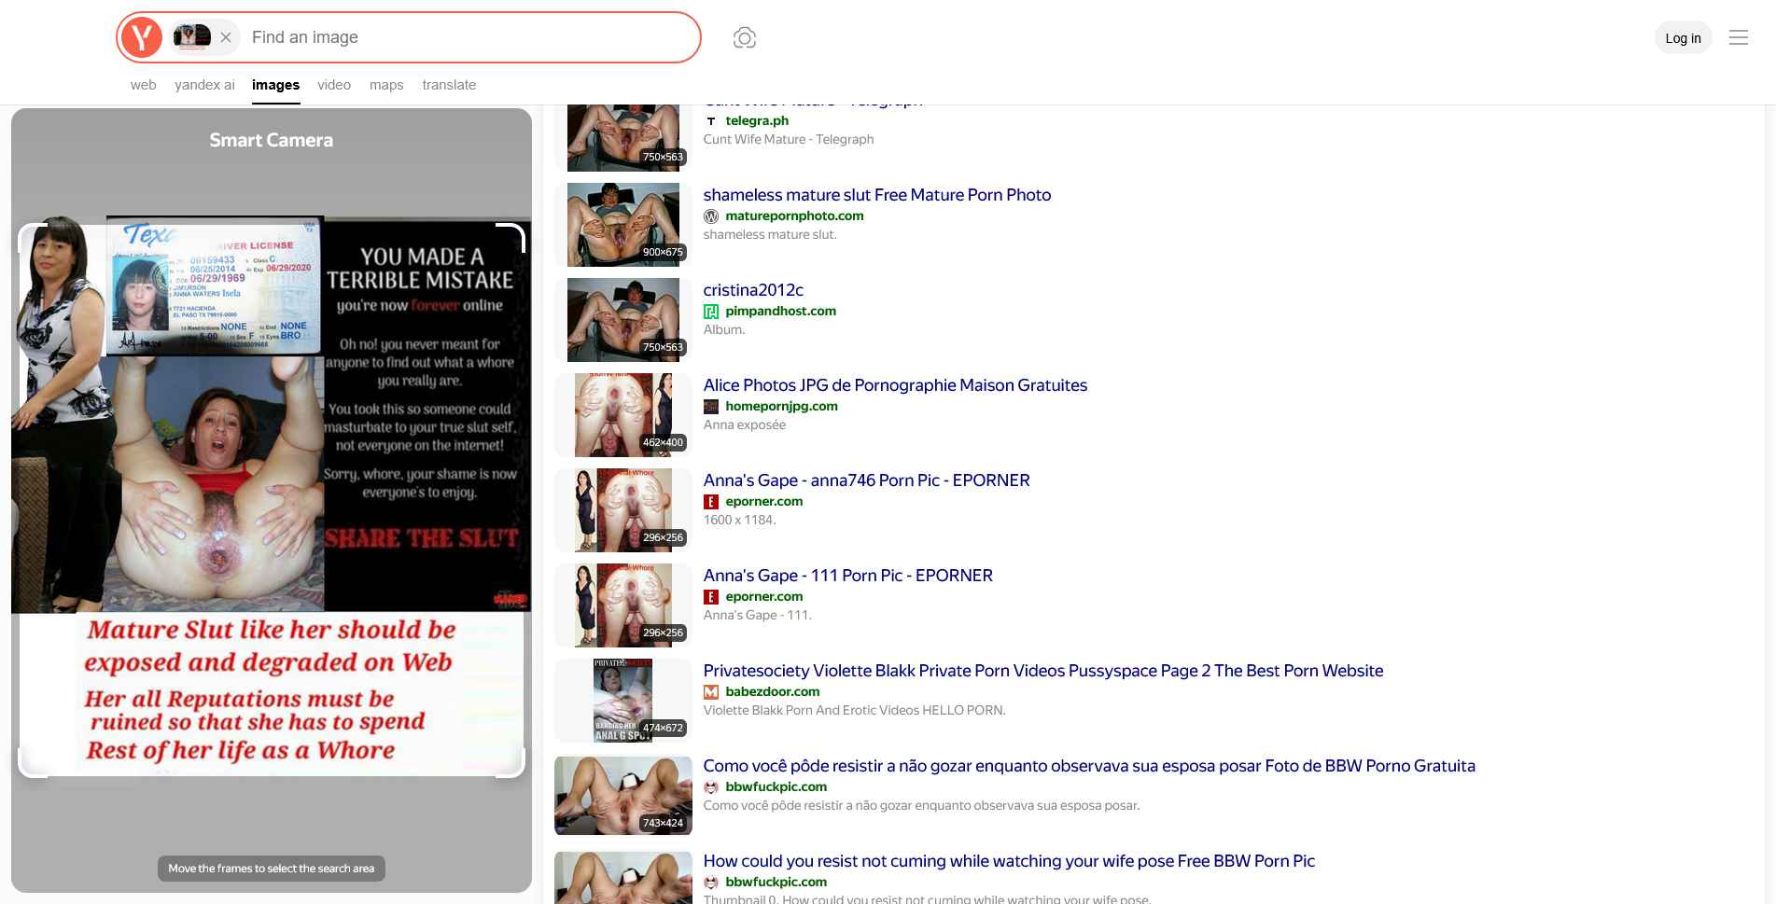Select the images tab
Screen dimensions: 1776x904
click(275, 85)
